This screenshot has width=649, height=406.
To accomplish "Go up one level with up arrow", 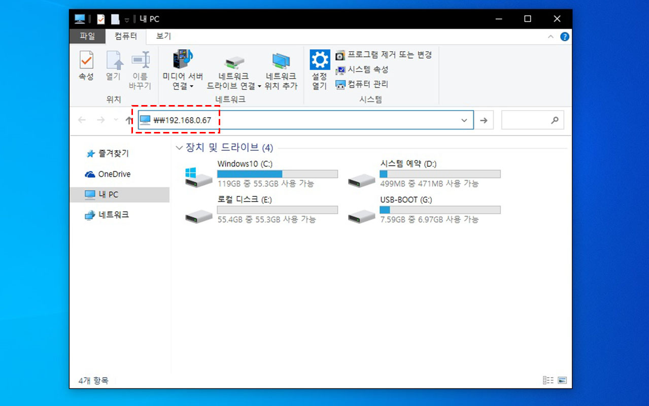I will [129, 120].
